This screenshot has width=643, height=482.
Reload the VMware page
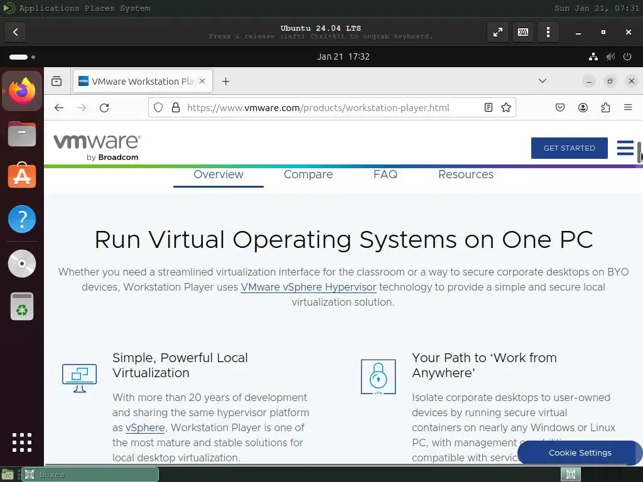pyautogui.click(x=104, y=108)
